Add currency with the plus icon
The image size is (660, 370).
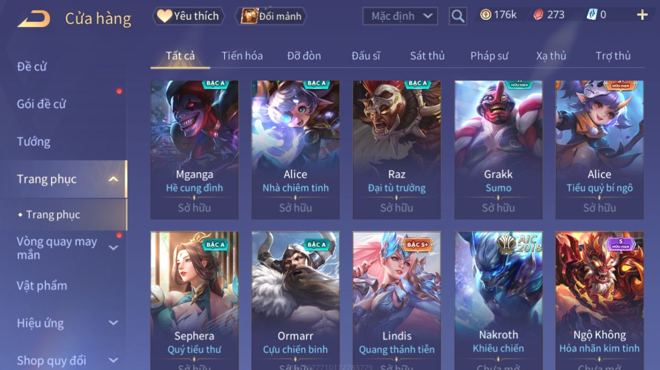tap(642, 15)
